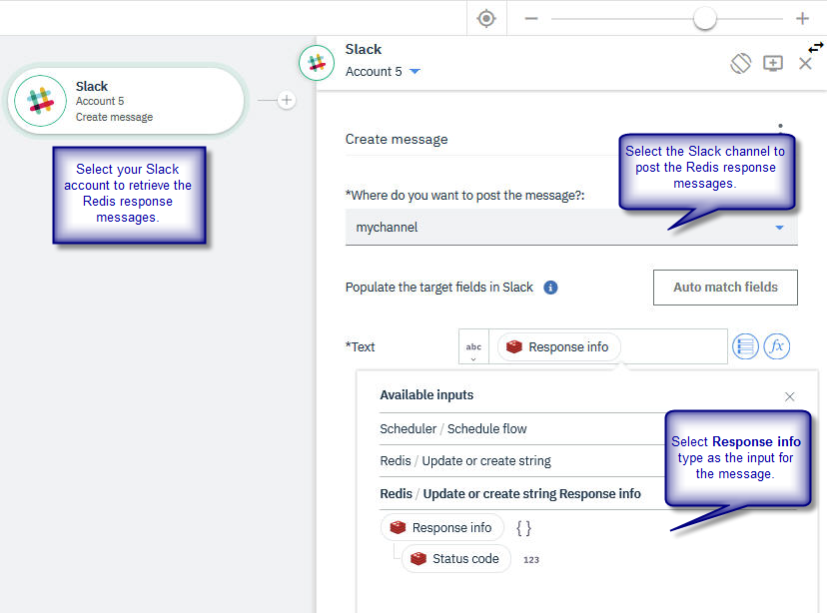Add a node after the Slack node

pos(287,100)
